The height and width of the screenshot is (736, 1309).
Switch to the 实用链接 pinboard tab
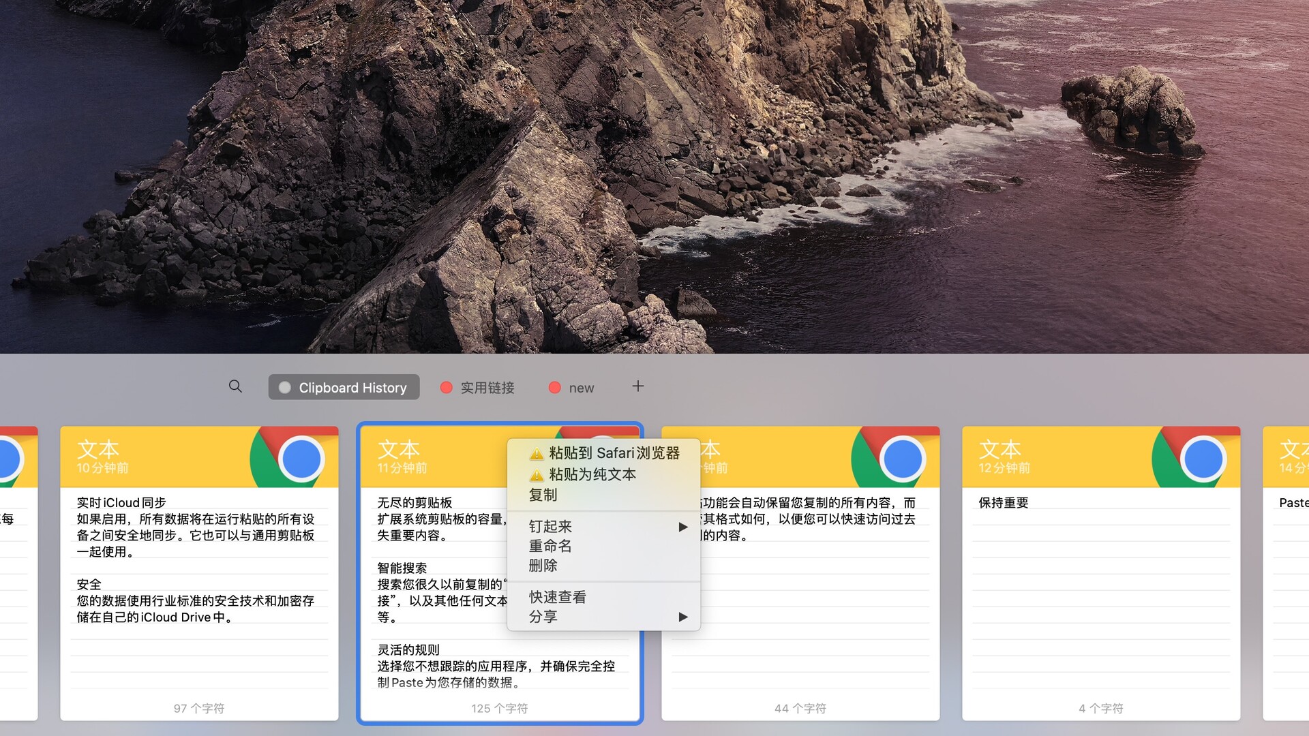487,388
